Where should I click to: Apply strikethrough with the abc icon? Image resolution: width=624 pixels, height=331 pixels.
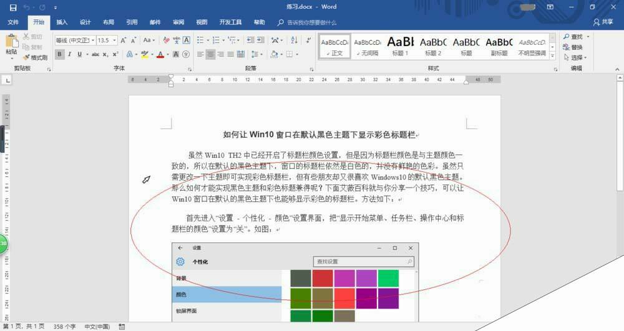click(x=95, y=54)
